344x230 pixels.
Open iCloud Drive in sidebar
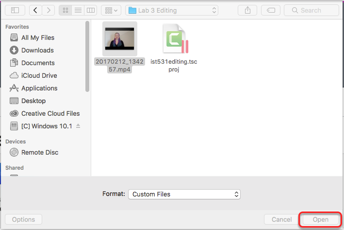[x=39, y=75]
